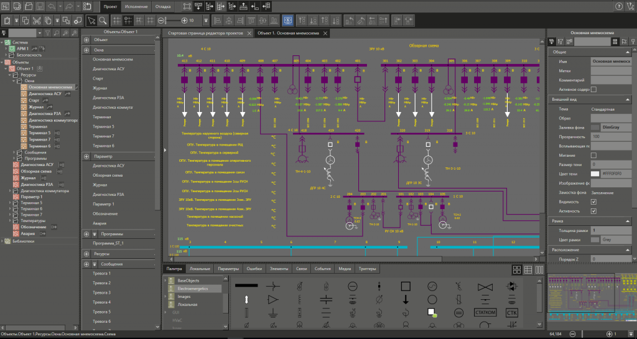Toggle the Видимость checkbox
This screenshot has width=637, height=339.
593,202
